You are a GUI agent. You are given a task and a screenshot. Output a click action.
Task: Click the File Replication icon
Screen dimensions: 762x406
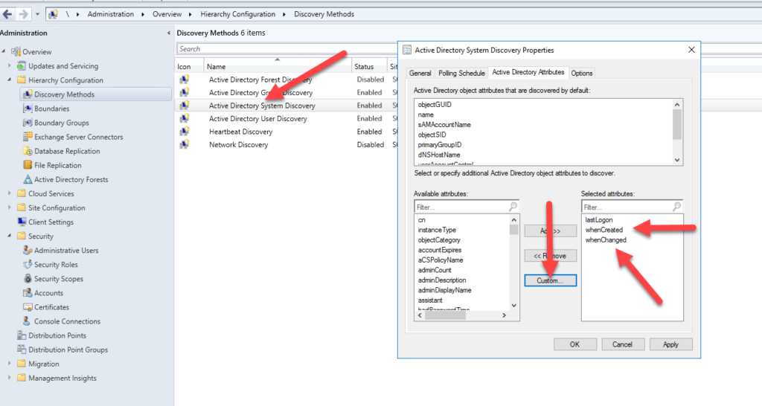coord(28,165)
